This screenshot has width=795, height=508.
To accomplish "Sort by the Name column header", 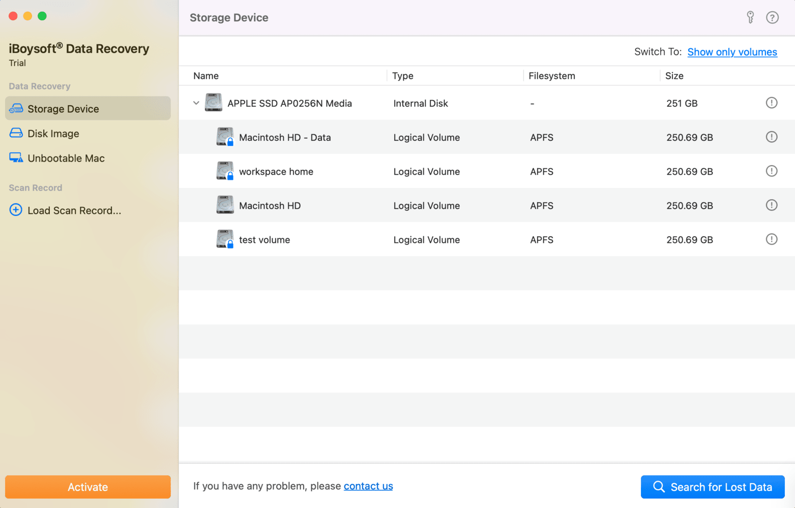I will click(x=206, y=76).
